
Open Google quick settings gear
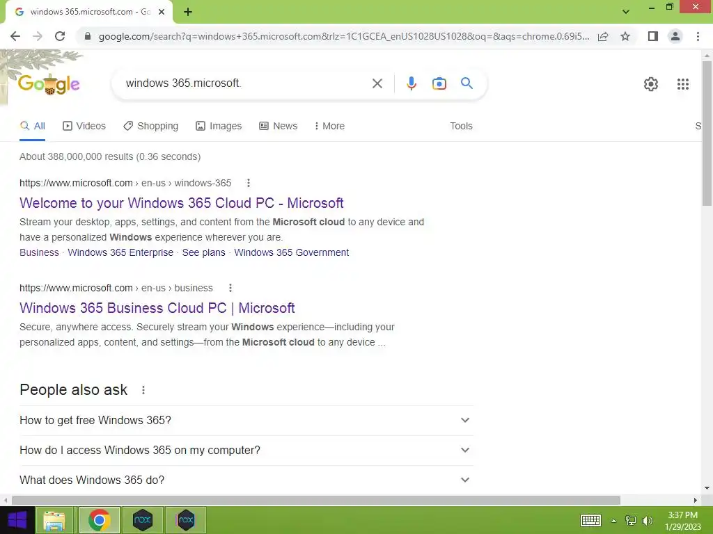coord(651,84)
